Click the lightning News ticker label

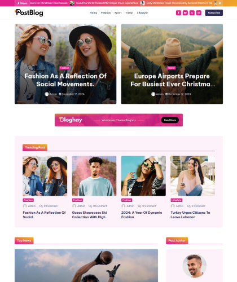(22, 3)
